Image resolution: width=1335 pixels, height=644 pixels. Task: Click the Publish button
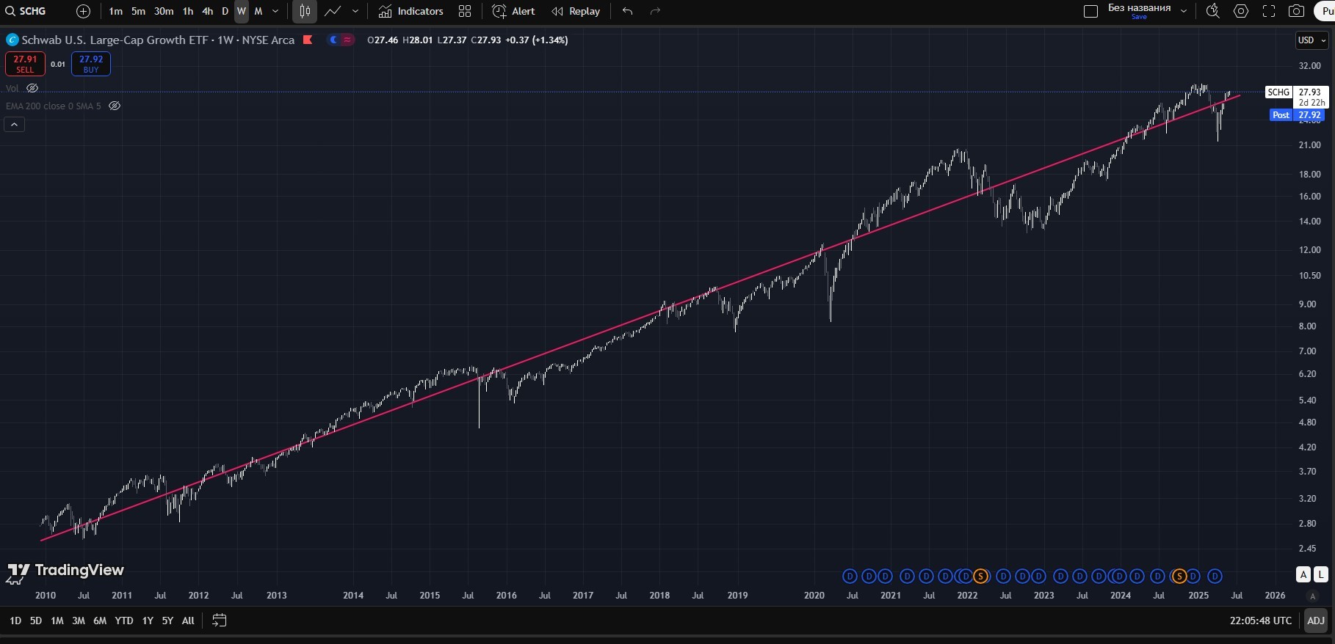coord(1325,11)
